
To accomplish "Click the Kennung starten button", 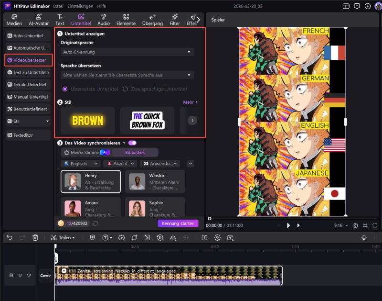I will coord(178,223).
